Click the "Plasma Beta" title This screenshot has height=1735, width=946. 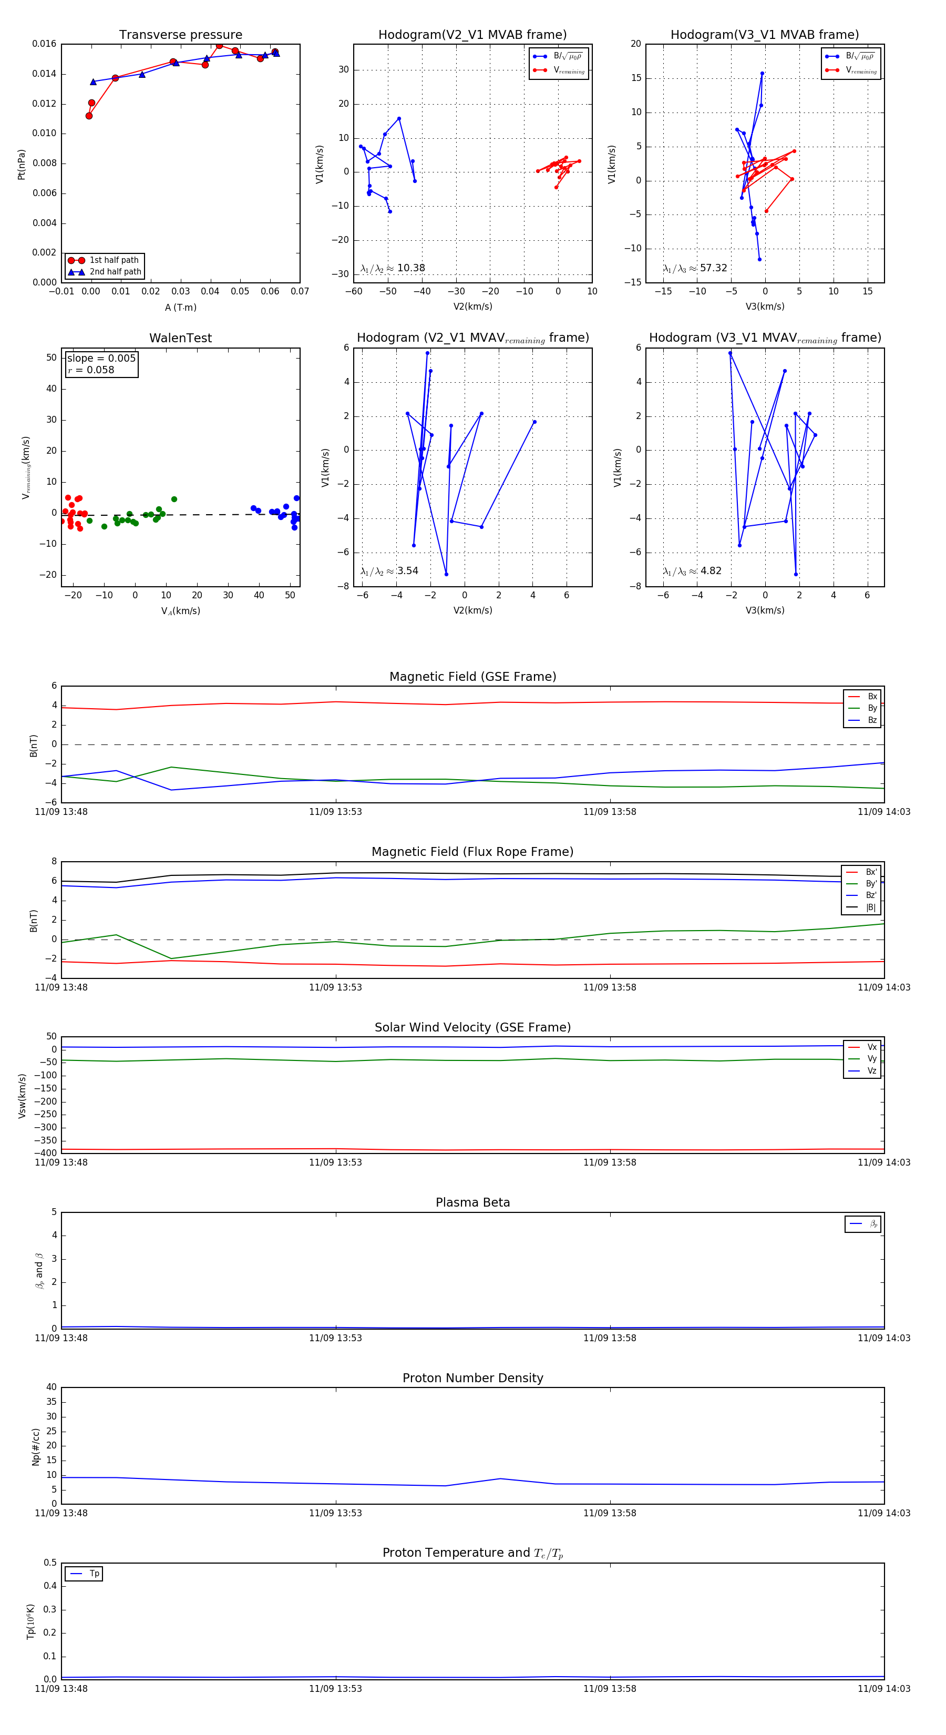pos(472,1203)
